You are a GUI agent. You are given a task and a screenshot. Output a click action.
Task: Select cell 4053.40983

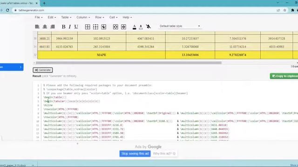point(277,47)
